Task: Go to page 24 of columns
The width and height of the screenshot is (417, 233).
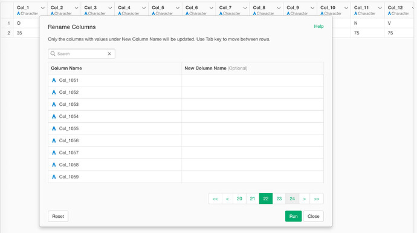Action: [293, 199]
